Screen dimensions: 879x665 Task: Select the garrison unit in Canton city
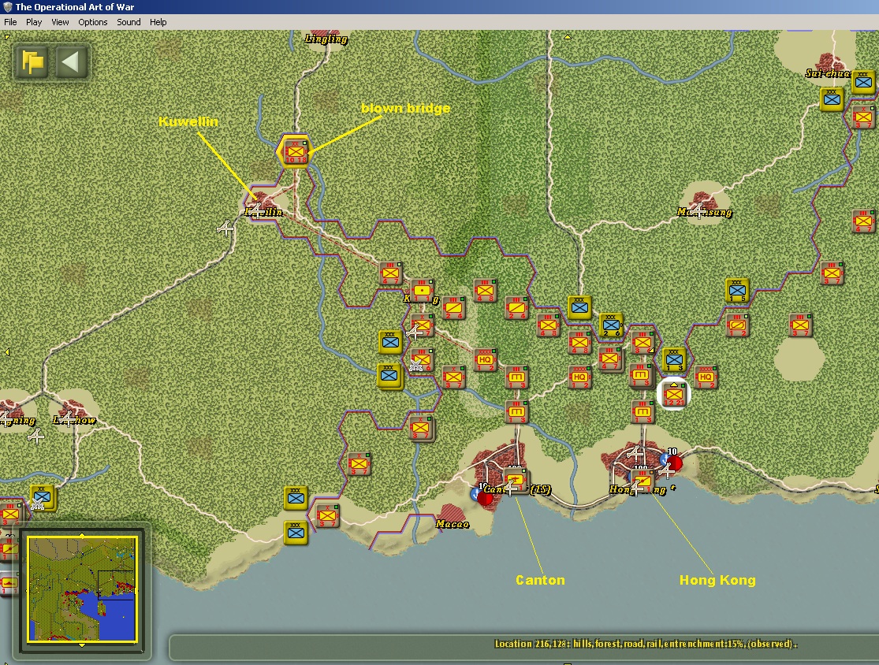point(516,481)
